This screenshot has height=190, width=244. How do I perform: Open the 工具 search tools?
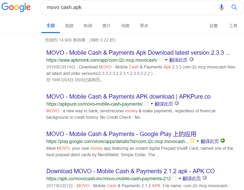tap(233, 26)
